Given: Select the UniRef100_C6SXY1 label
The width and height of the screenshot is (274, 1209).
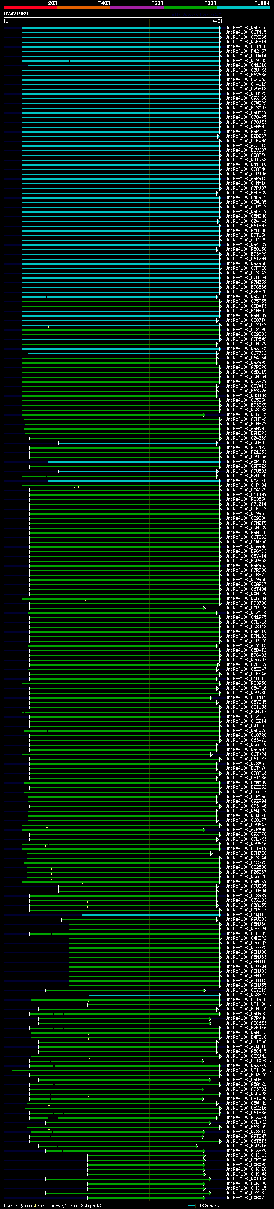Looking at the screenshot, I should [x=246, y=740].
